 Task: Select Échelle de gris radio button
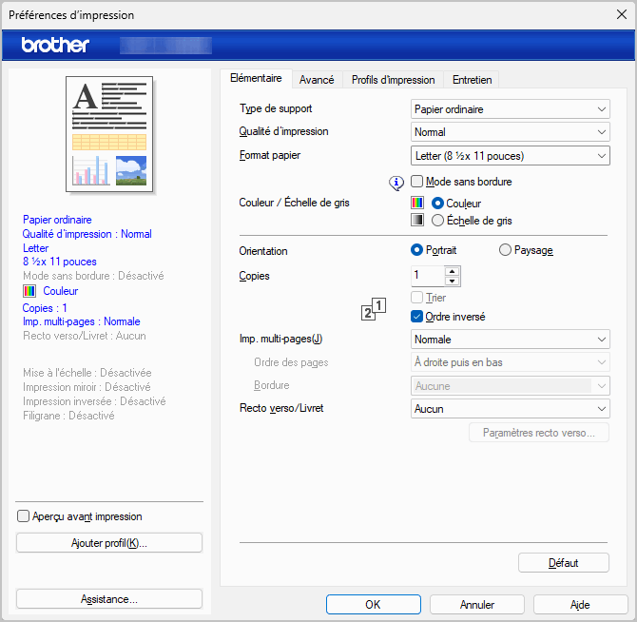tap(437, 220)
